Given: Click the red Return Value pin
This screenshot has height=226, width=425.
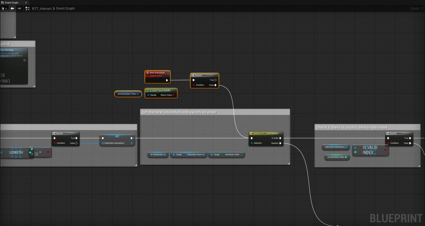Looking at the screenshot, I should pos(173,95).
